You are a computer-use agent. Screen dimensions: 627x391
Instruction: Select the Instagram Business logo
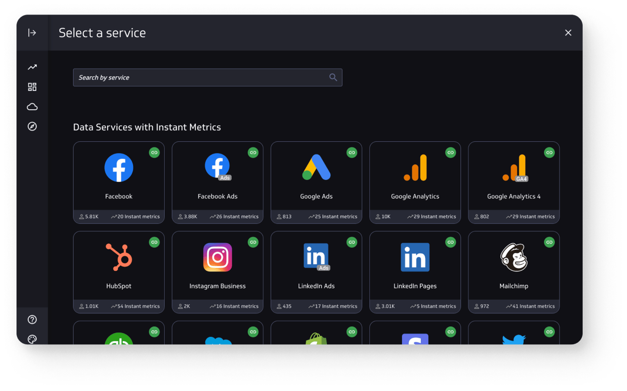point(218,257)
